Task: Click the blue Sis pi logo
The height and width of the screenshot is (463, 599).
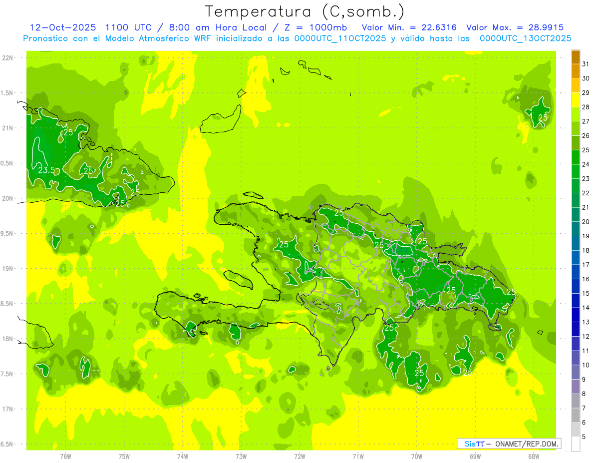Action: tap(474, 444)
